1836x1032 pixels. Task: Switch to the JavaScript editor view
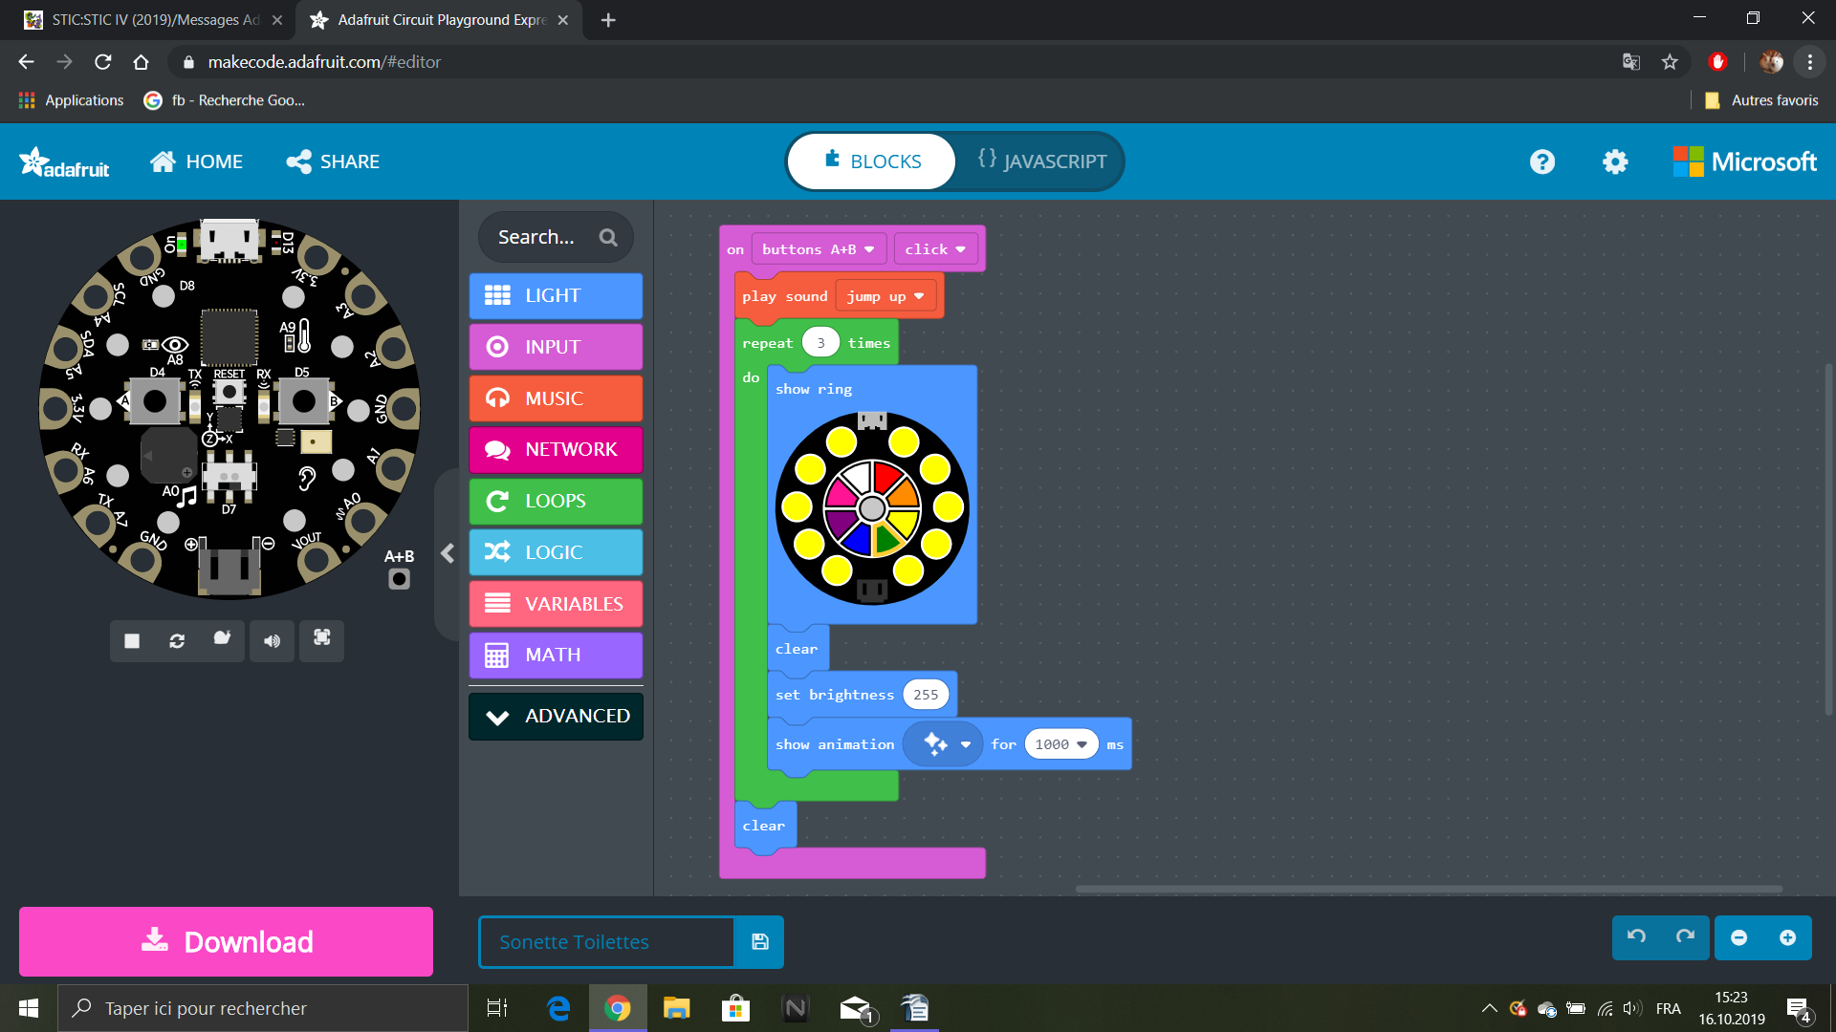point(1042,161)
